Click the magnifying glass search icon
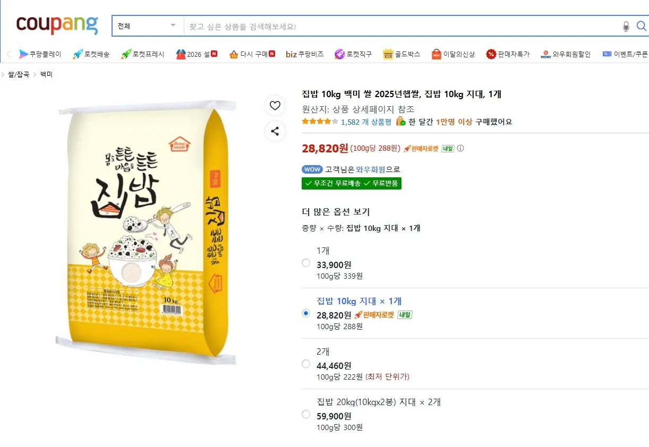This screenshot has width=649, height=447. [641, 25]
